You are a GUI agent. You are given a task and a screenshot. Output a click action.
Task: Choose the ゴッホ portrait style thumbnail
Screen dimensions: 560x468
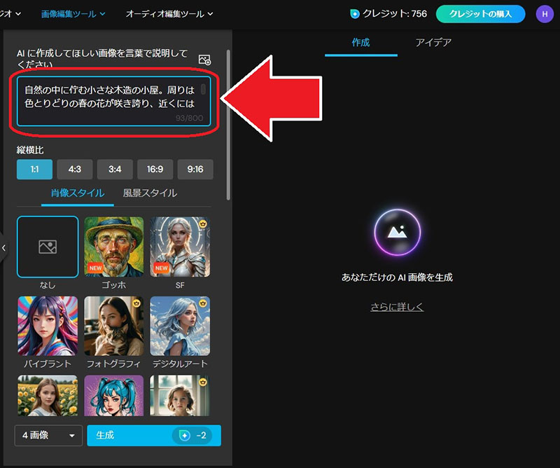coord(114,247)
